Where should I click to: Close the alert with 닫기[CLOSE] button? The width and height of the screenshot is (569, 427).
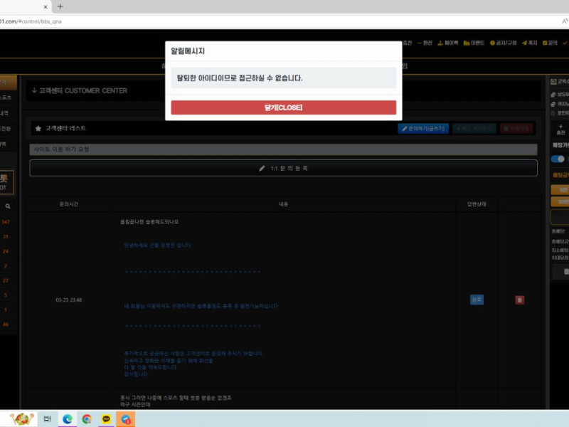[x=283, y=107]
